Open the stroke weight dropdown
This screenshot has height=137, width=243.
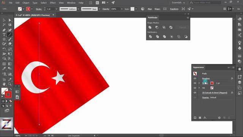coord(57,9)
